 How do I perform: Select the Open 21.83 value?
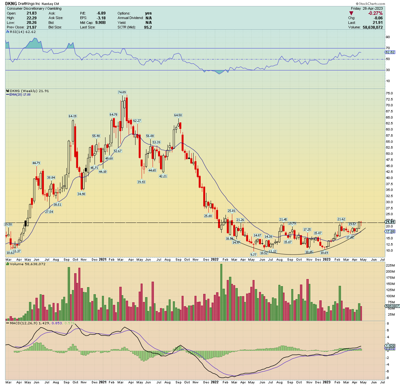(x=32, y=13)
